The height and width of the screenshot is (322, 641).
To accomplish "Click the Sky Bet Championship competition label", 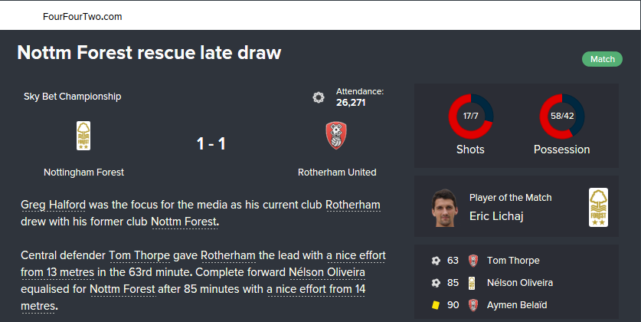I will (72, 97).
